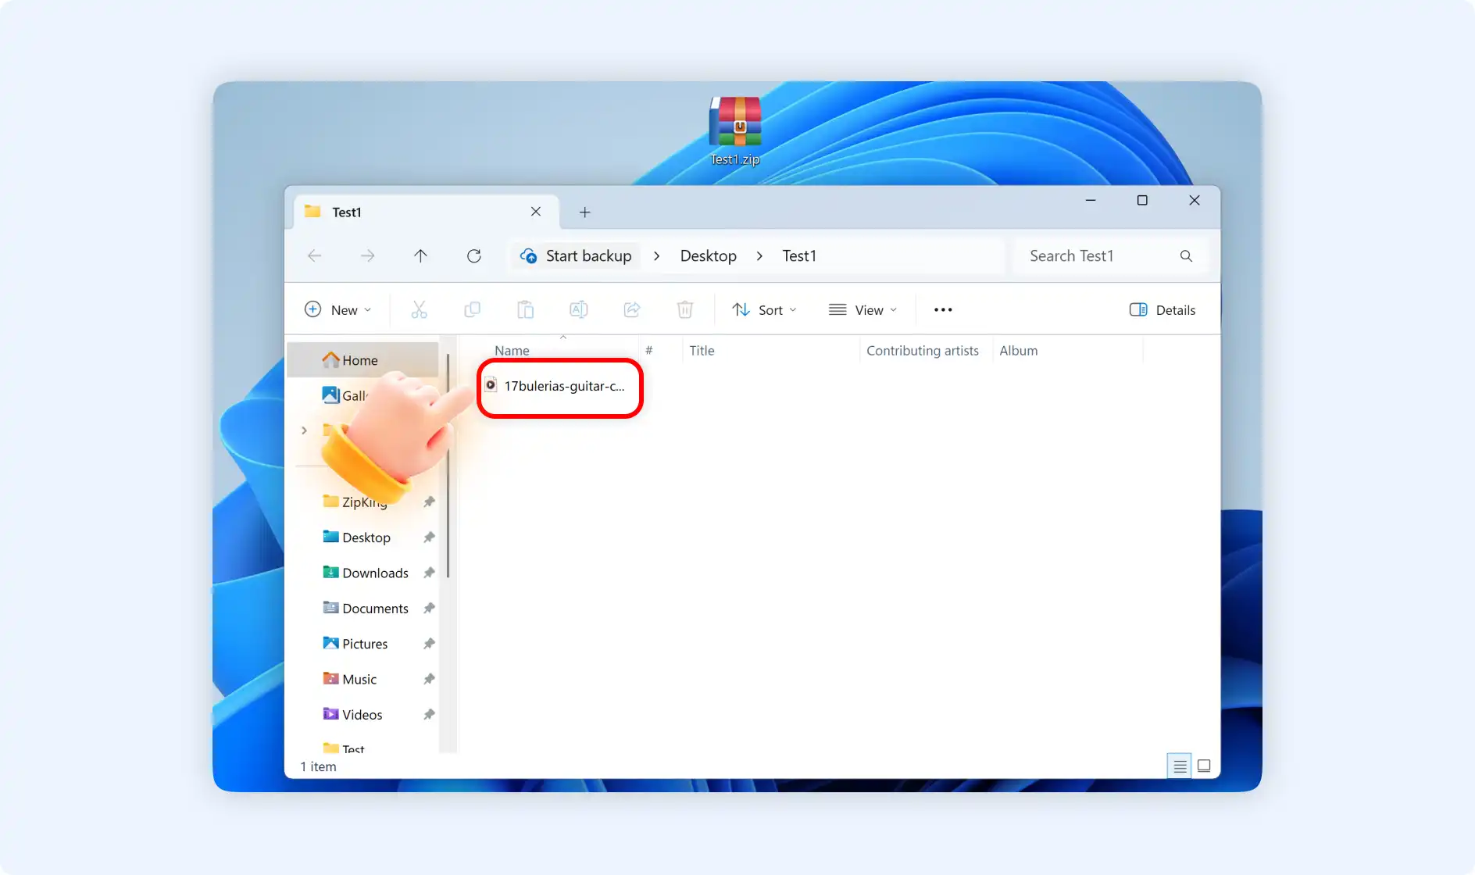The height and width of the screenshot is (875, 1475).
Task: Sort by the # column header
Action: click(x=648, y=351)
